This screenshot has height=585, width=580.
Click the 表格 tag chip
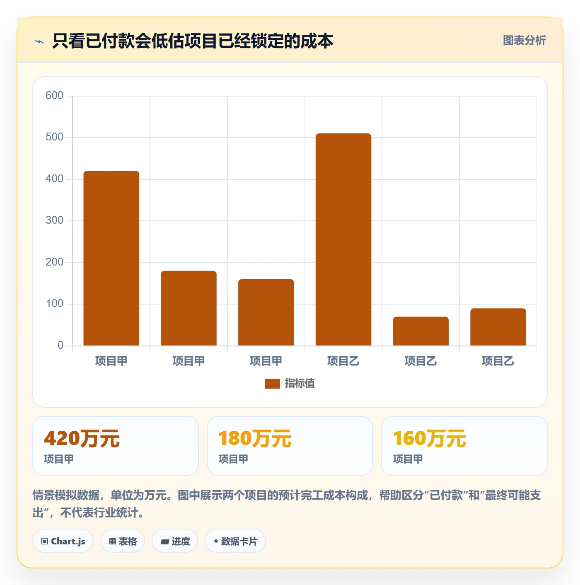coord(123,541)
